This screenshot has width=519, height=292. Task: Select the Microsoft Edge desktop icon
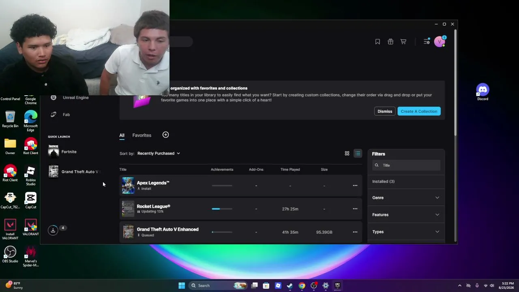pyautogui.click(x=30, y=121)
